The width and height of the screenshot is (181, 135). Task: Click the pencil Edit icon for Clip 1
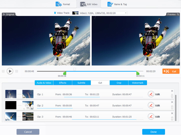[151, 94]
